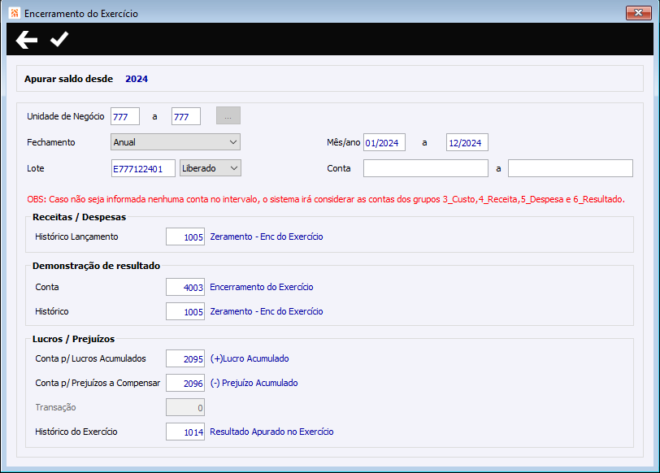Click the Lucros / Prejuízos group title
The width and height of the screenshot is (660, 473).
coord(73,339)
